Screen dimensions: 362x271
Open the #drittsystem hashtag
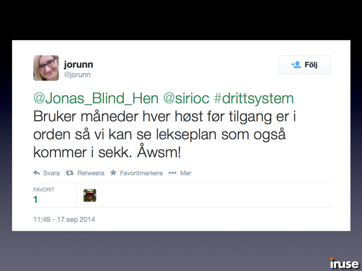tap(254, 99)
